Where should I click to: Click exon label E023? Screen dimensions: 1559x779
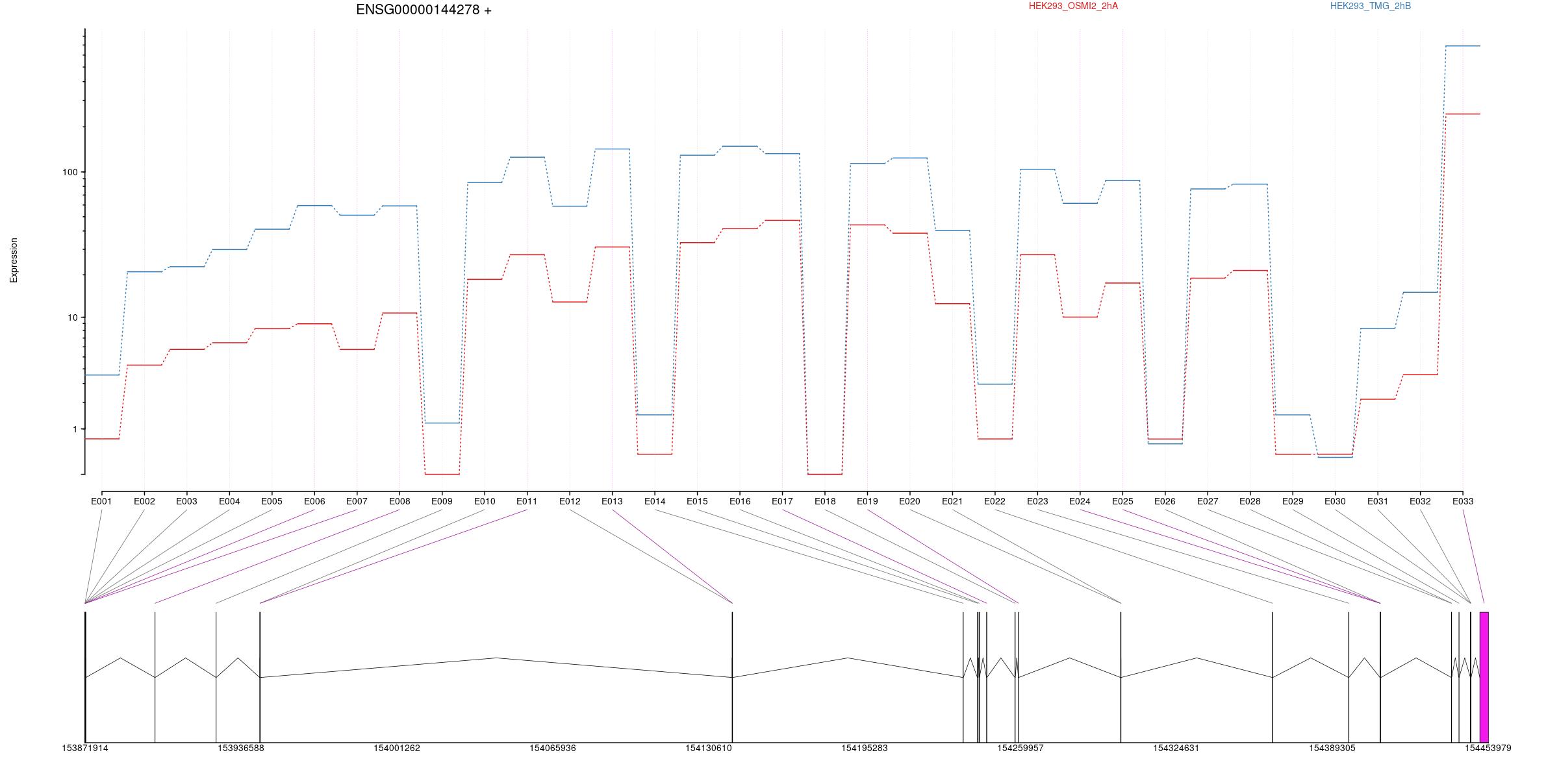(x=1037, y=501)
